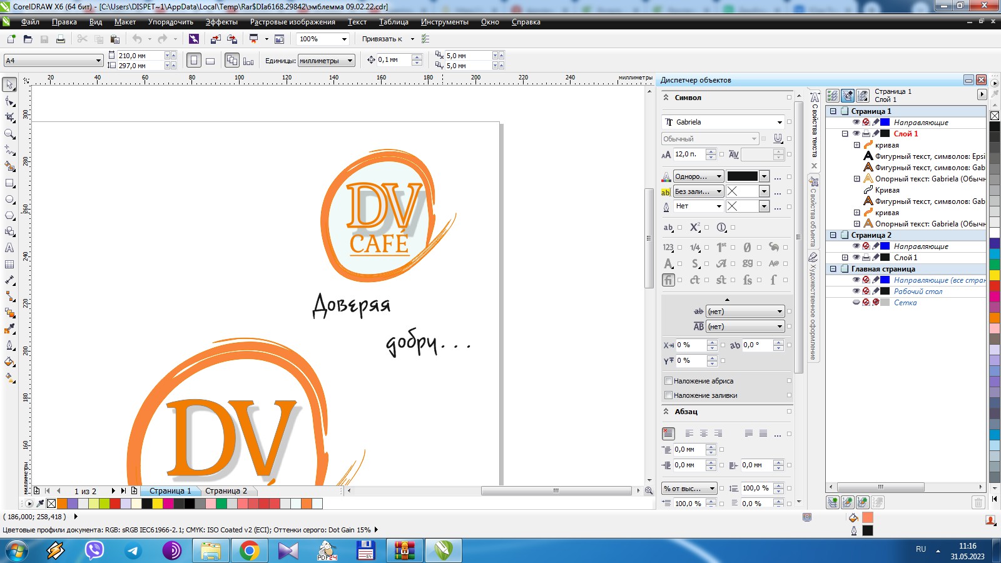Click the underline icon beside font style

[x=778, y=138]
